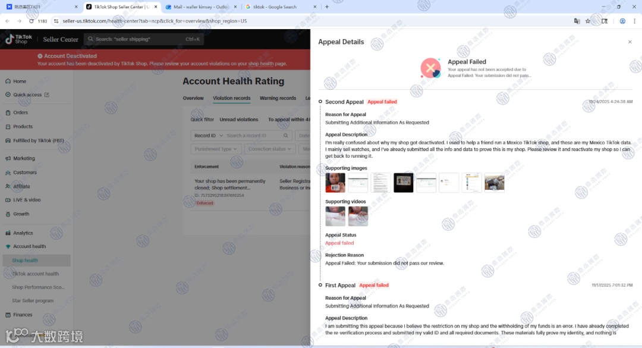This screenshot has width=642, height=348.
Task: Select the Shop health menu item
Action: (36, 261)
